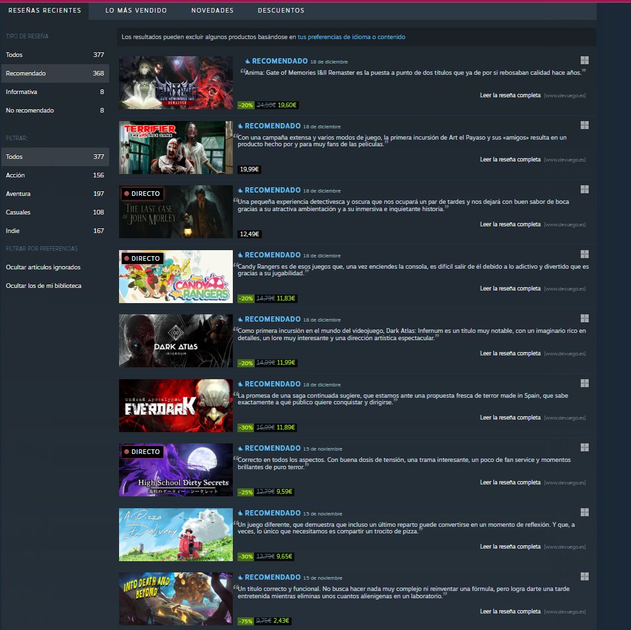Click the 19,99€ price tag for Terrifier
This screenshot has width=631, height=630.
pos(249,169)
